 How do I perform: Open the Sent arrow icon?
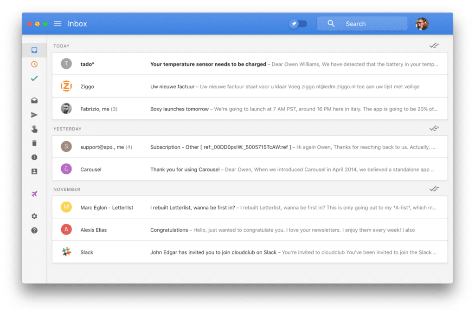coord(34,115)
